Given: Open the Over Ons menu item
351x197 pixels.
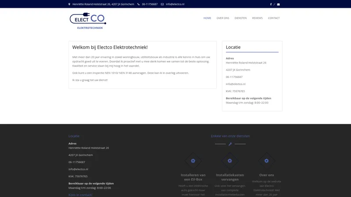Looking at the screenshot, I should tap(223, 18).
